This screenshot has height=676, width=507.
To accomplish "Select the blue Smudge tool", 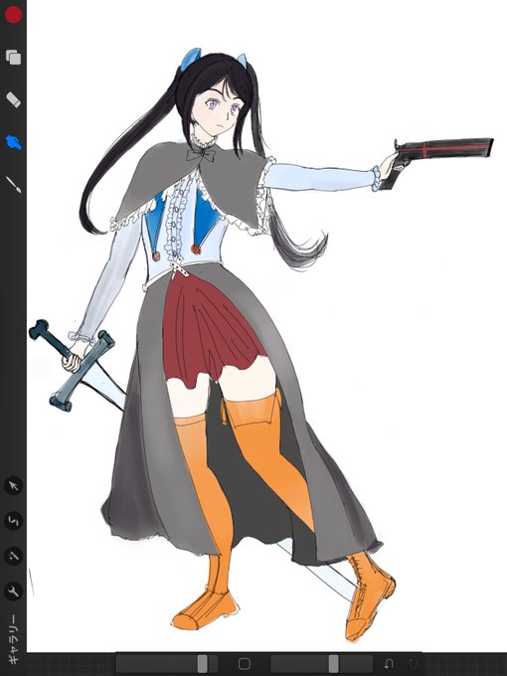I will (x=13, y=142).
